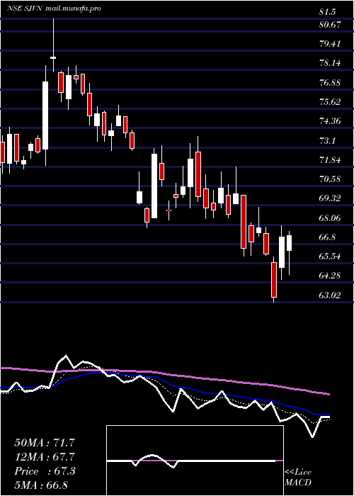This screenshot has height=496, width=354.
Task: Click the 12MA : 67.7 legend value
Action: pyautogui.click(x=45, y=457)
